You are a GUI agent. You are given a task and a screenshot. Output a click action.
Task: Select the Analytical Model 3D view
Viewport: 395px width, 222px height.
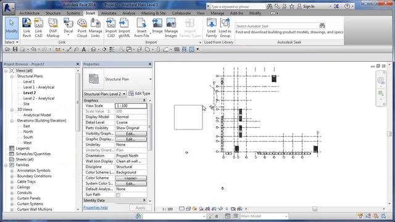(x=37, y=115)
